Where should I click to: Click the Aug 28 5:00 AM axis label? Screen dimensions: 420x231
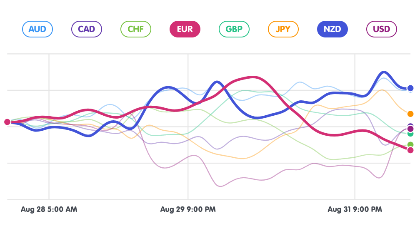[49, 209]
